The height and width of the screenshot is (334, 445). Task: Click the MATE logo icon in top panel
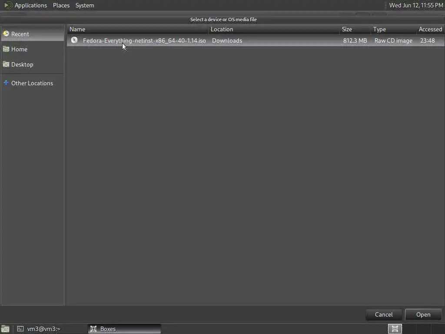[x=8, y=5]
